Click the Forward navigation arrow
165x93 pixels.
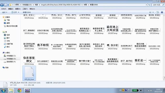point(6,5)
